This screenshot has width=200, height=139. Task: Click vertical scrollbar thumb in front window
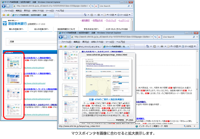click(197, 89)
